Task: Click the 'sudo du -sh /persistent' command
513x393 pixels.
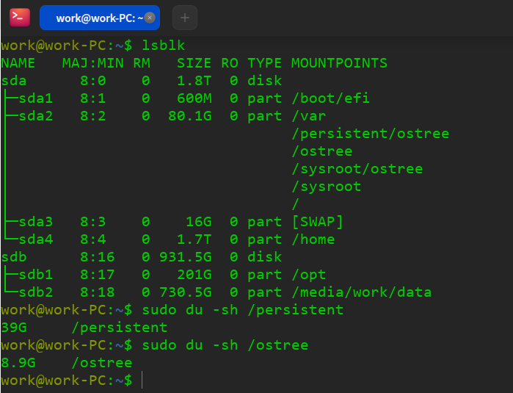Action: (242, 311)
